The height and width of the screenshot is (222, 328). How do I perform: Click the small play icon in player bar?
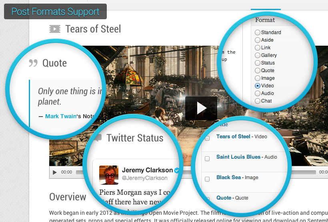[x=55, y=172]
